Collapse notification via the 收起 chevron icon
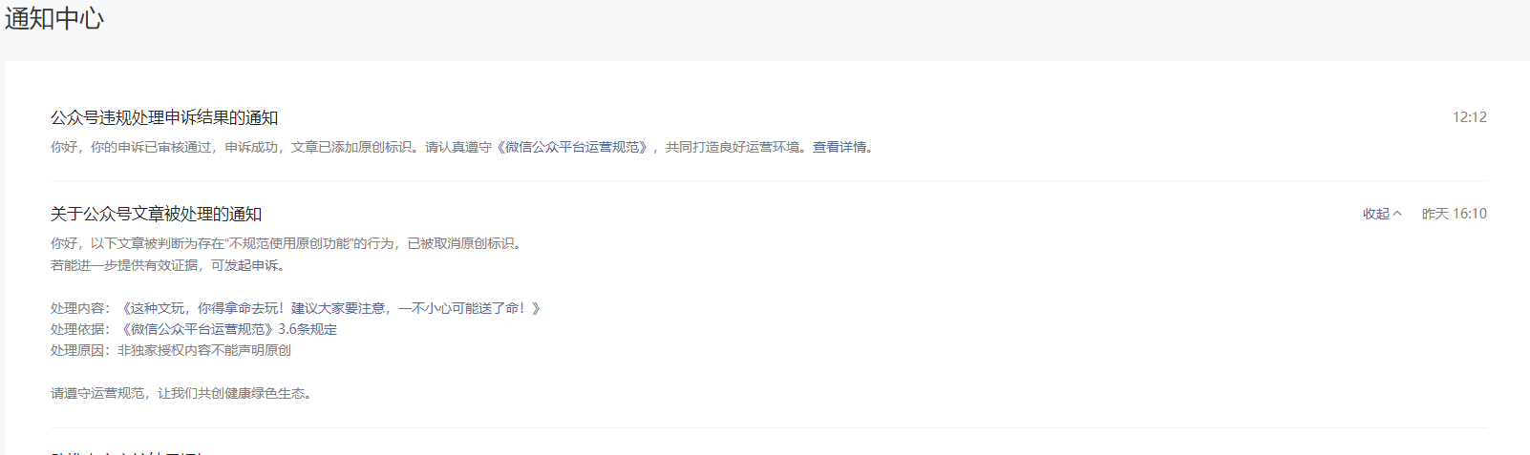1530x455 pixels. [x=1397, y=214]
